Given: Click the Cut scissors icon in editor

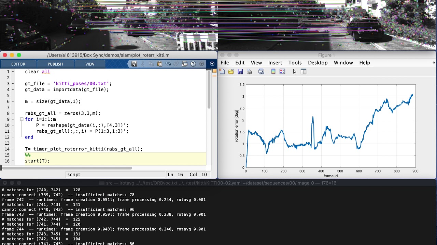Looking at the screenshot, I should [142, 64].
